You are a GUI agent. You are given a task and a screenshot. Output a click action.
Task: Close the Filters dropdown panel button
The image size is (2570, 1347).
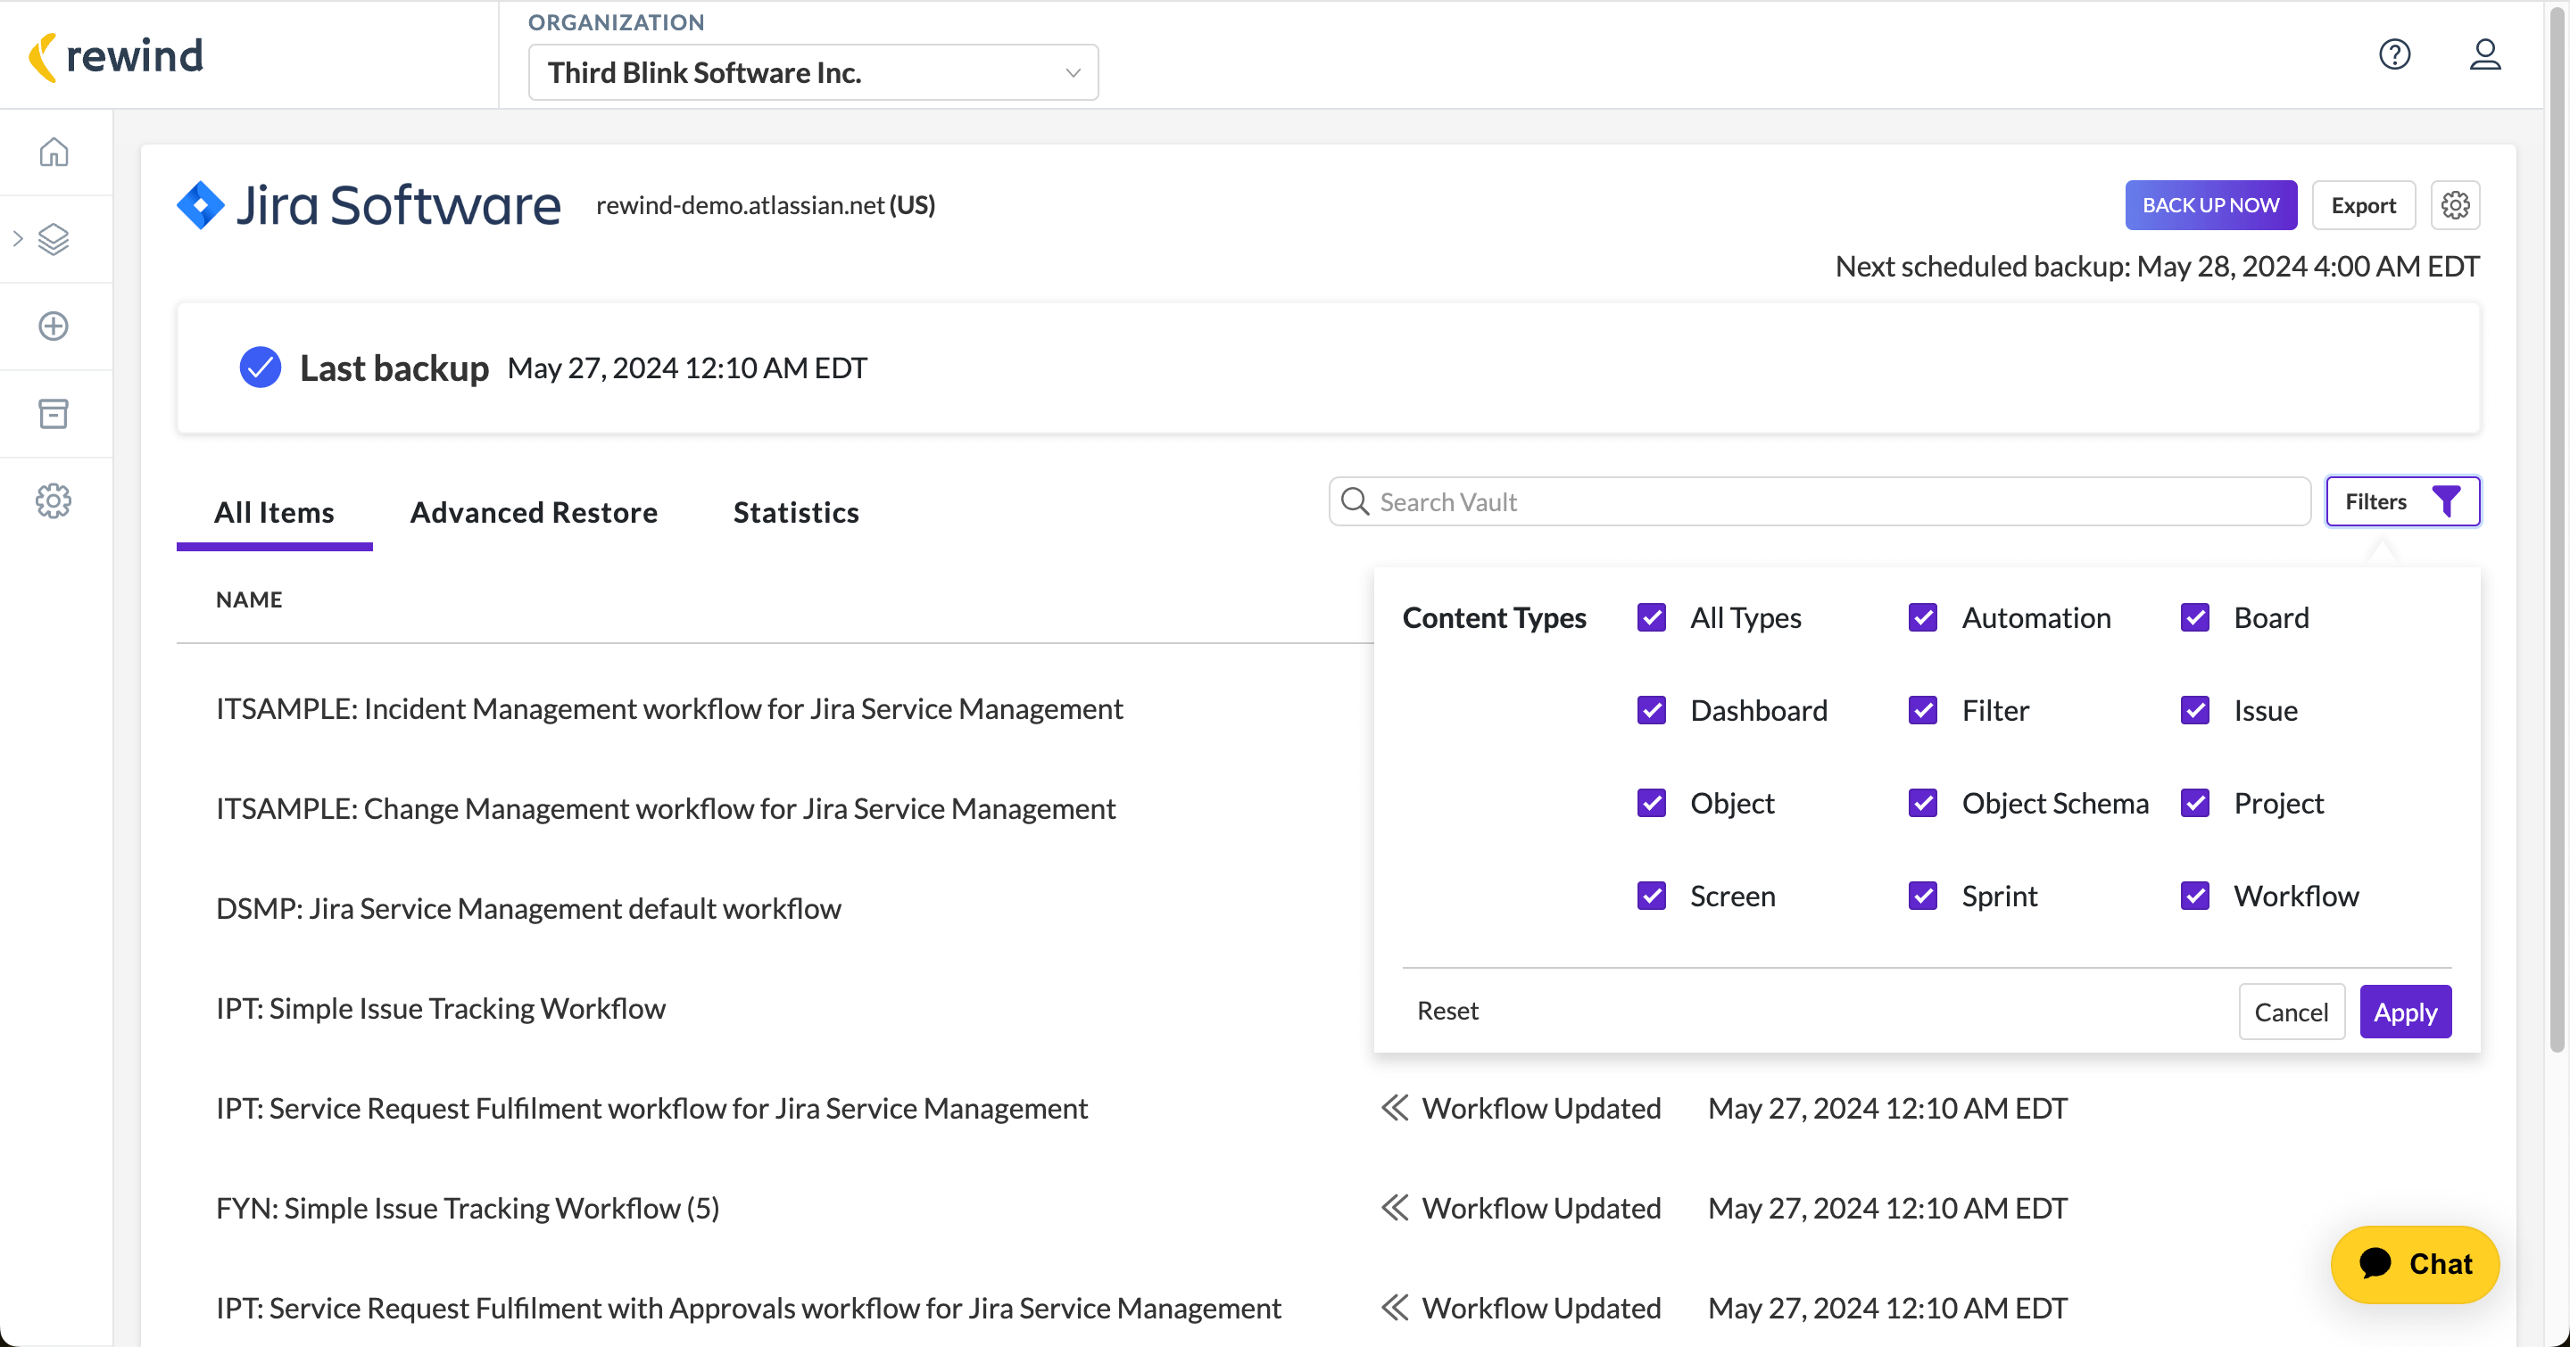point(2402,501)
